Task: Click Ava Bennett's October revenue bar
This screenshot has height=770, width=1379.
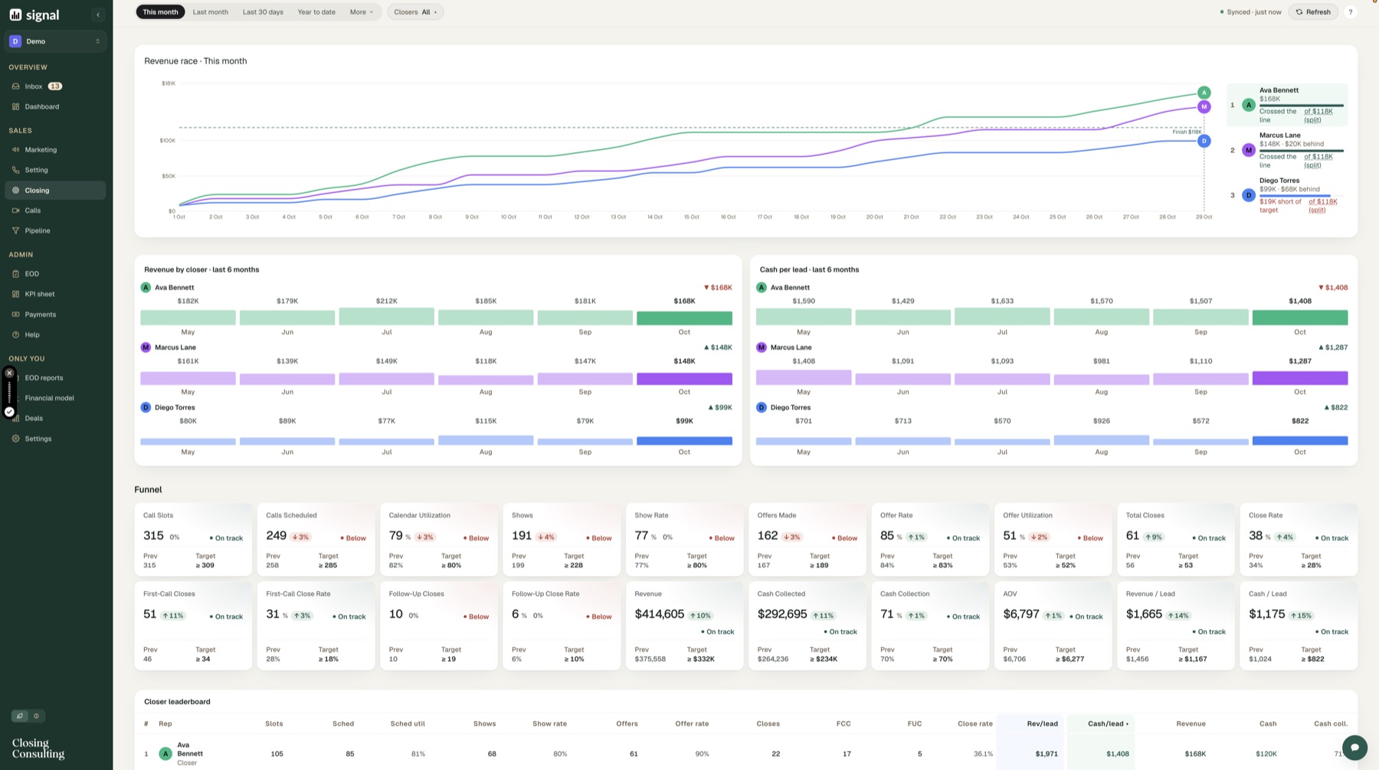Action: 684,318
